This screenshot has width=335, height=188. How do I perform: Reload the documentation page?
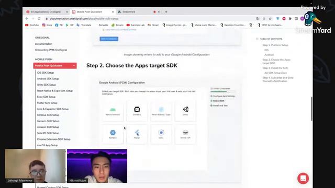click(x=39, y=19)
